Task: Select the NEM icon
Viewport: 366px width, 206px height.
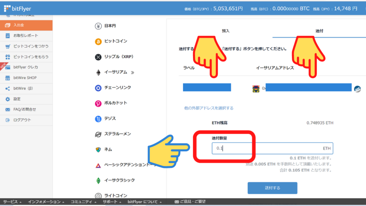Action: tap(98, 150)
